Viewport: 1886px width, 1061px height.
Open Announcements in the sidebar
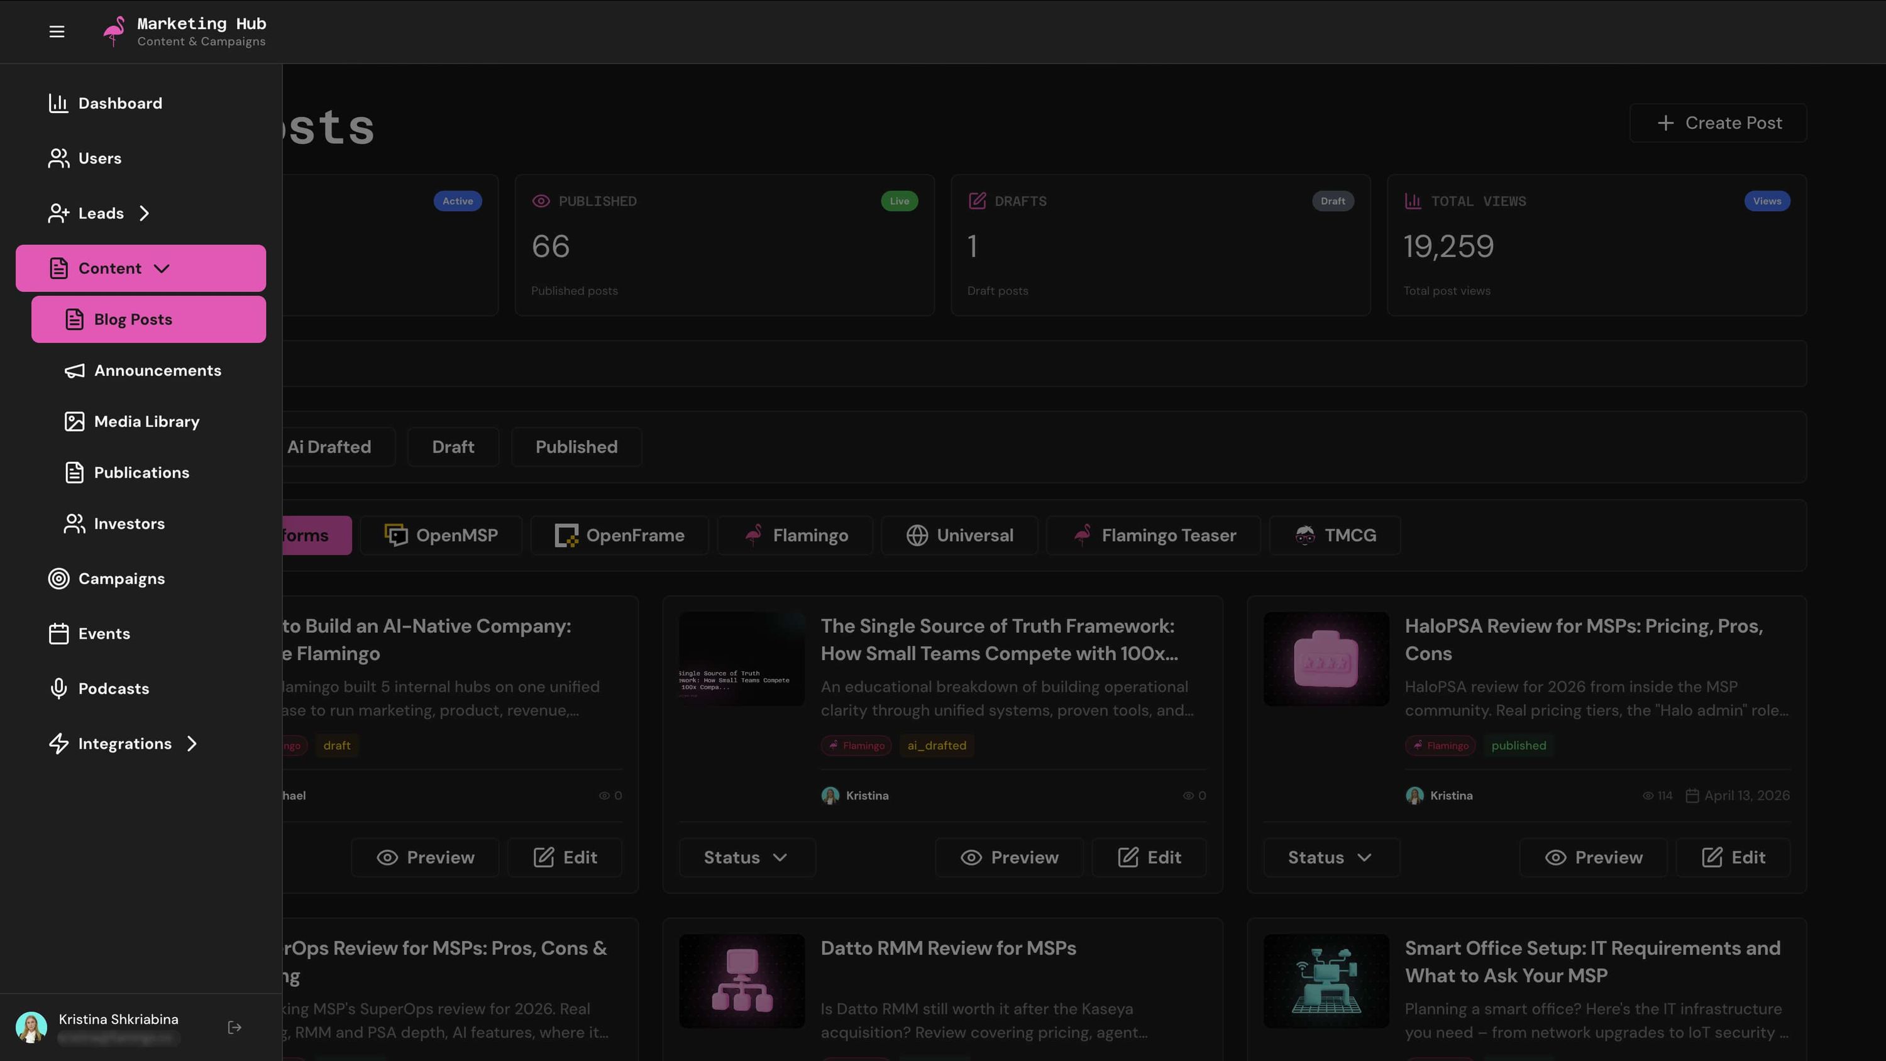pos(148,370)
